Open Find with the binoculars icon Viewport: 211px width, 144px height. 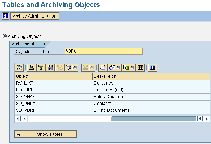pos(50,67)
